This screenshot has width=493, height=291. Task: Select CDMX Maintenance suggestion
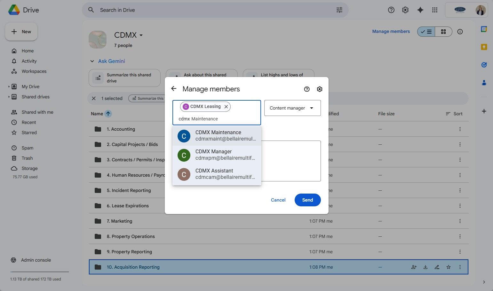pyautogui.click(x=217, y=136)
